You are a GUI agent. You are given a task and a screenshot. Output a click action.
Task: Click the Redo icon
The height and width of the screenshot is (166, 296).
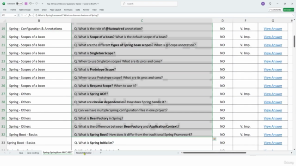coord(37,4)
